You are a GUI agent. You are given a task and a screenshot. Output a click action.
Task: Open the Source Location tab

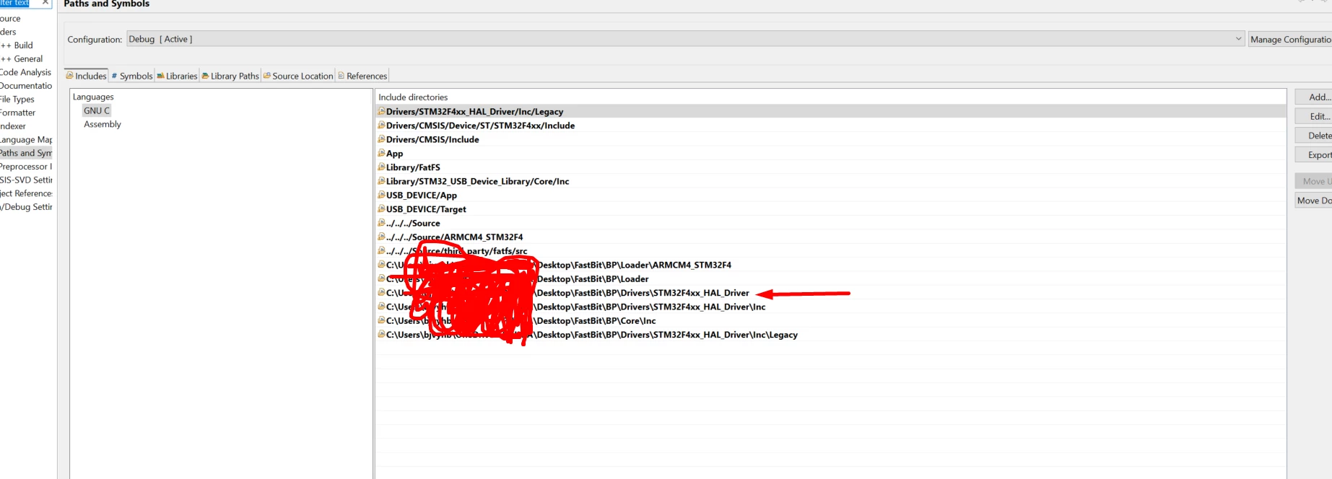(298, 76)
